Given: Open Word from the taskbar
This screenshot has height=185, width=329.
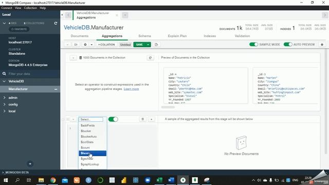Looking at the screenshot, I should pyautogui.click(x=171, y=180).
